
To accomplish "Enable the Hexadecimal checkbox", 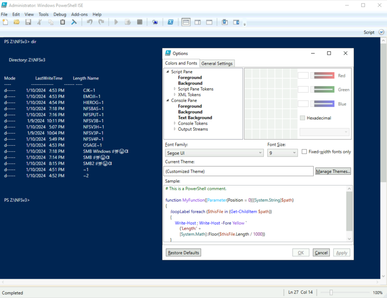I will click(302, 118).
